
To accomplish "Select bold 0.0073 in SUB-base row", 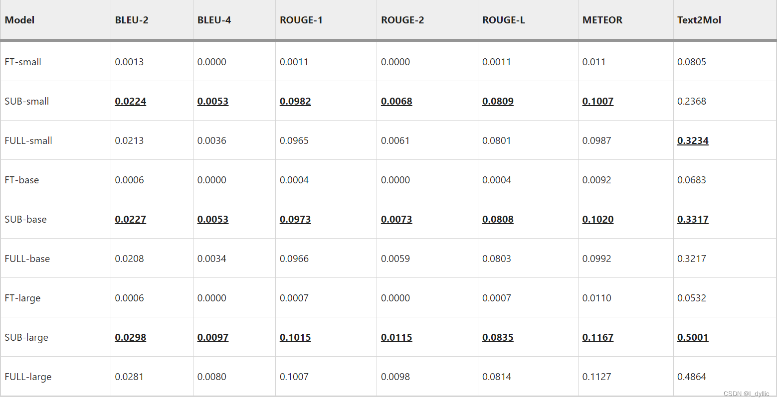I will (396, 219).
